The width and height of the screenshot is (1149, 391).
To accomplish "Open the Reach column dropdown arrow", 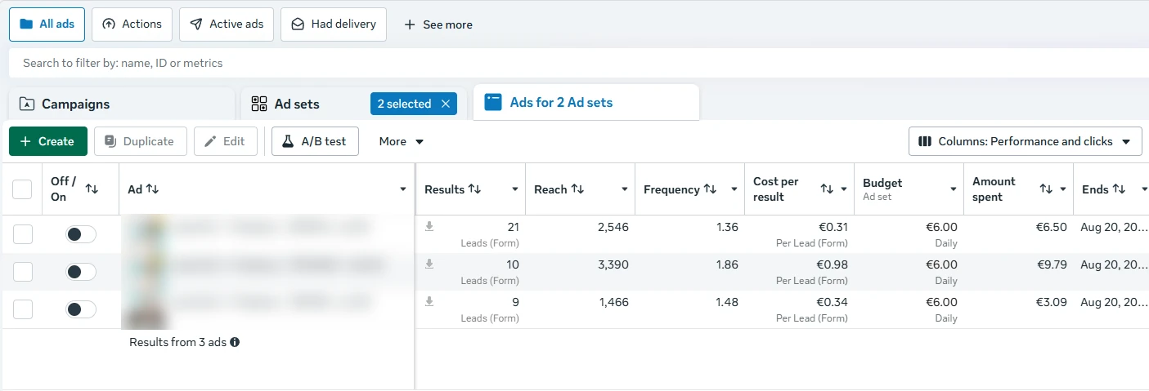I will (x=625, y=189).
